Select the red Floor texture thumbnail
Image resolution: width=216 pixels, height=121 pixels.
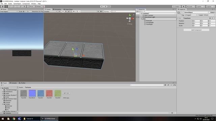[49, 93]
